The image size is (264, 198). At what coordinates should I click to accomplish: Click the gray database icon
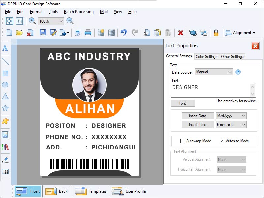[111, 33]
